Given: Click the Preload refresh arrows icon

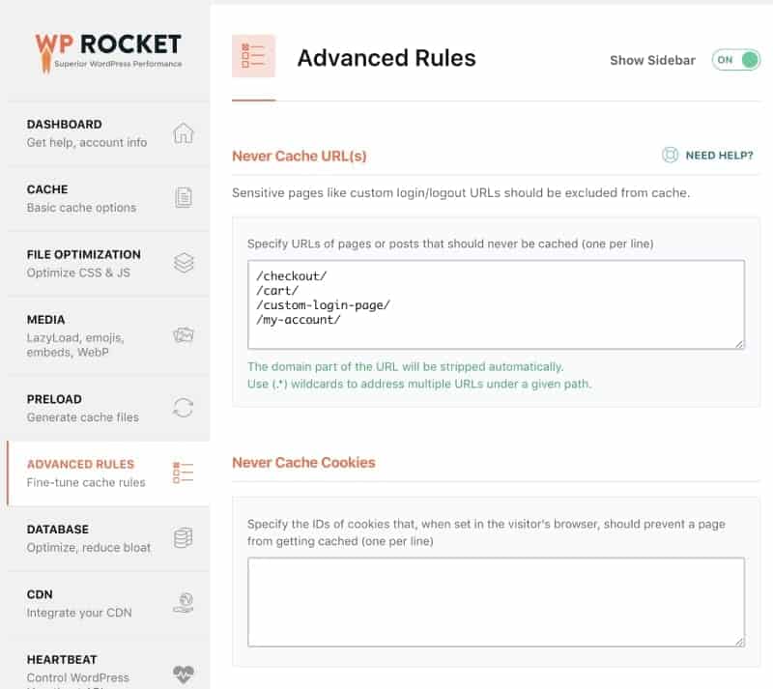Looking at the screenshot, I should 184,407.
